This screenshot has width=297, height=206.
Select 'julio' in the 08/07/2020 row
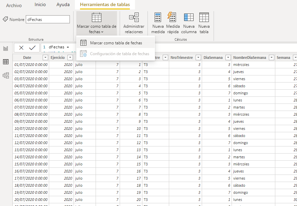[x=79, y=114]
